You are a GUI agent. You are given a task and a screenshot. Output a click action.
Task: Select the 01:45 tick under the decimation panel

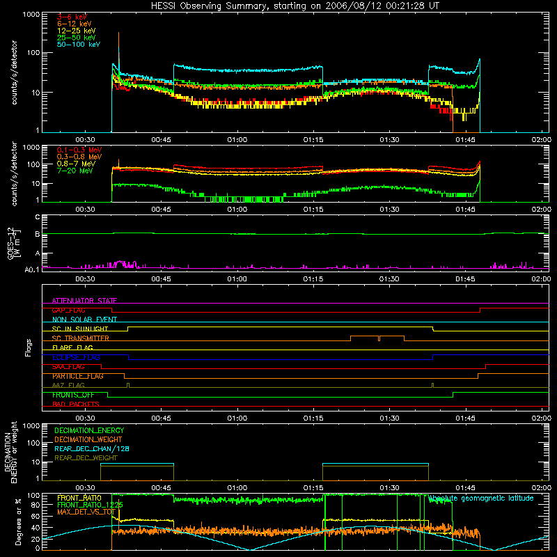pos(465,488)
